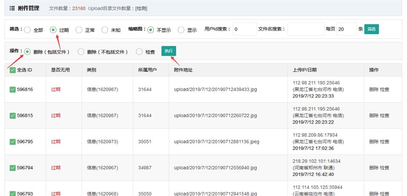Viewport: 407px width, 196px height.
Task: Click the list icon beside 附件管理
Action: tap(12, 8)
